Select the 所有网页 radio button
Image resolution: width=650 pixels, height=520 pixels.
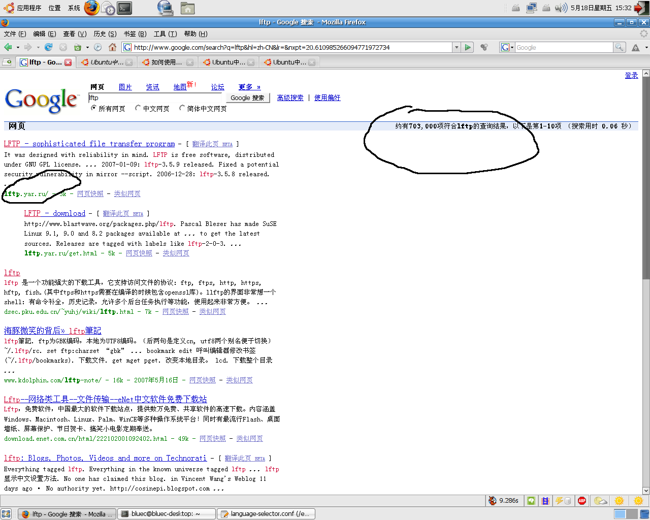point(93,108)
